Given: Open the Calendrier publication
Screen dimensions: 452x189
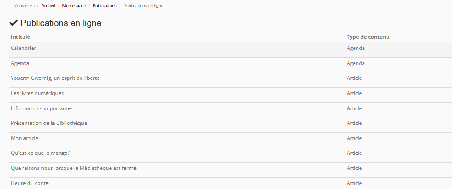Looking at the screenshot, I should (x=23, y=48).
